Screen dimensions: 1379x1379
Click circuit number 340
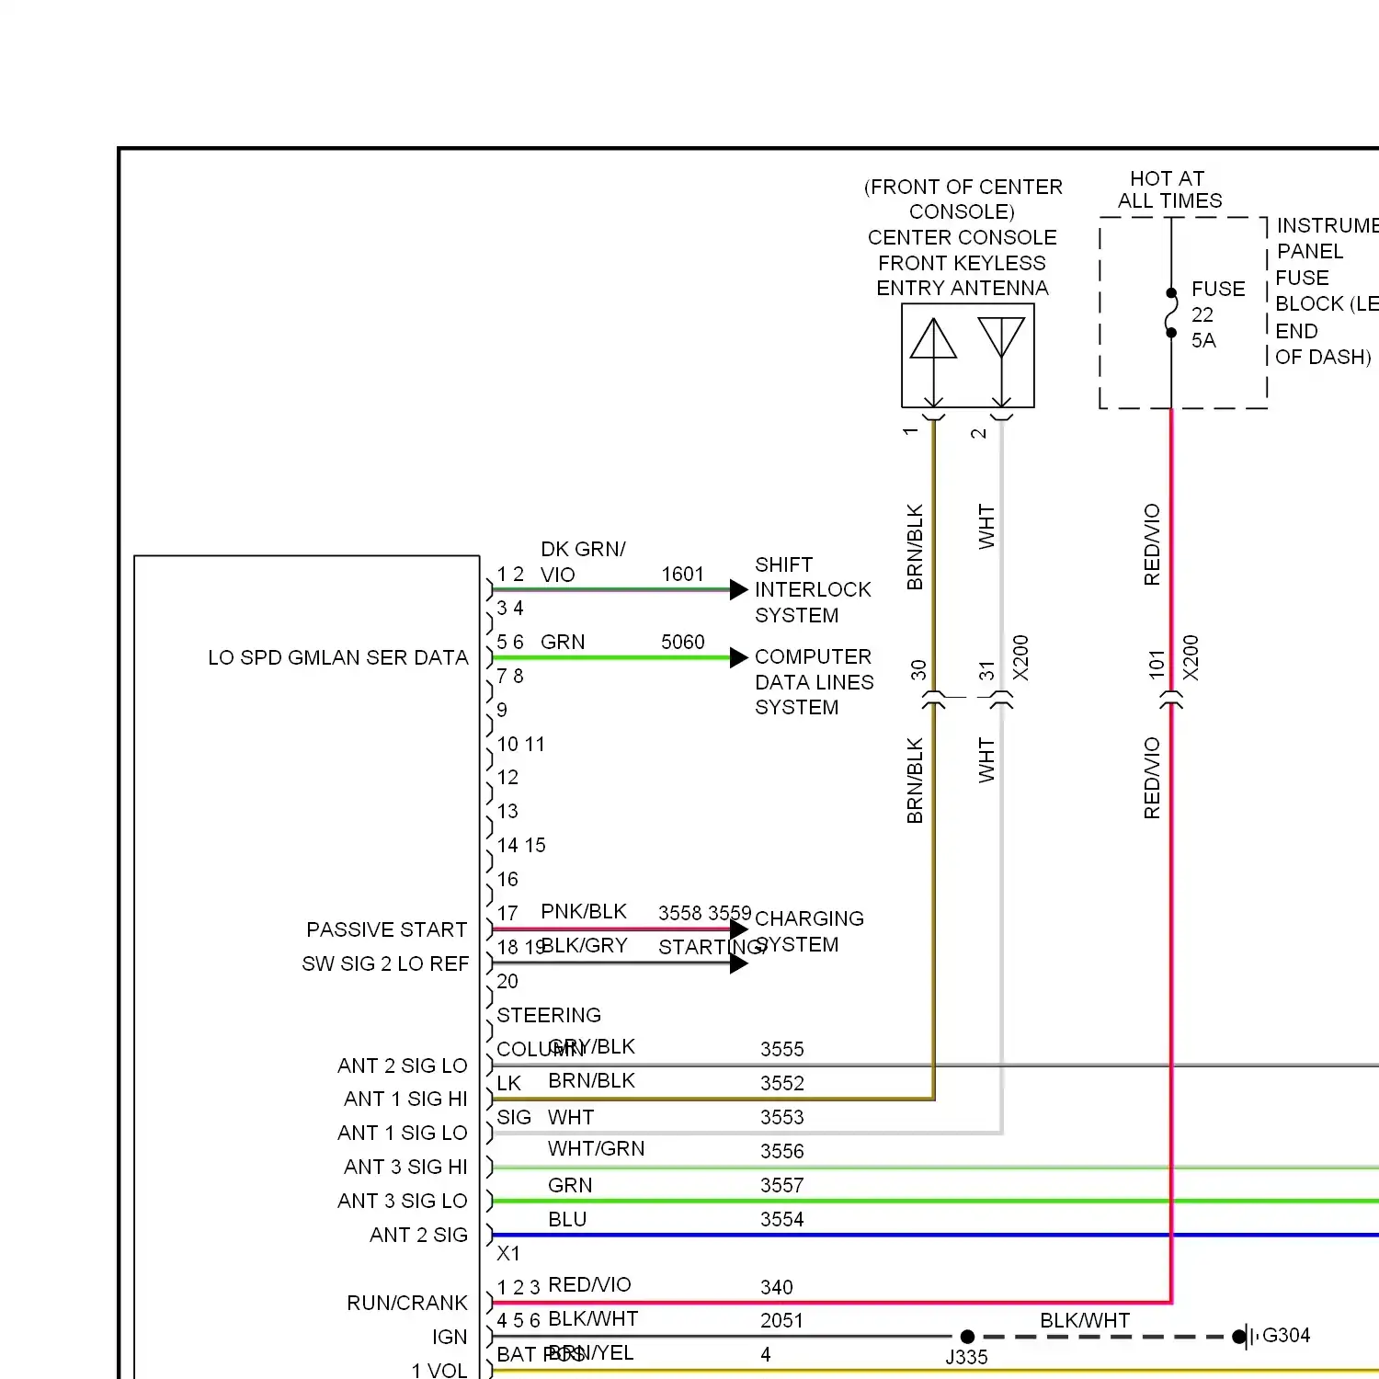pyautogui.click(x=777, y=1287)
